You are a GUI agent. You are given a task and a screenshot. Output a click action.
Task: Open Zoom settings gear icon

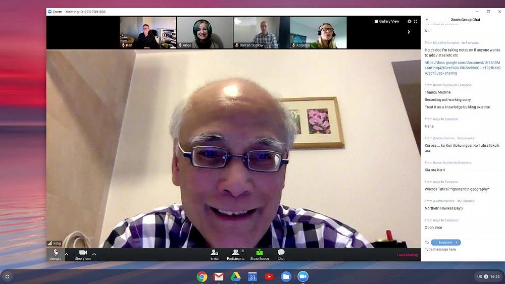click(x=409, y=21)
